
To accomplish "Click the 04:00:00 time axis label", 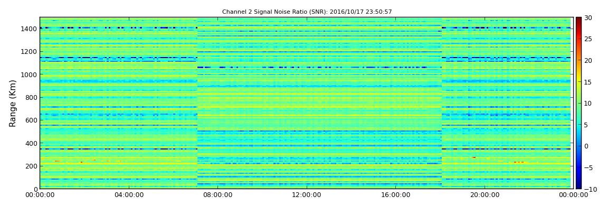I will 128,195.
